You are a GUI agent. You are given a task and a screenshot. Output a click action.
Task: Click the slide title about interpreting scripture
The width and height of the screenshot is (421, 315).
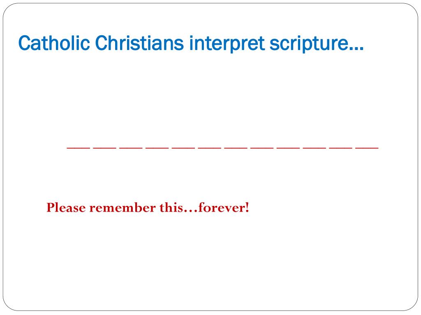pos(191,43)
